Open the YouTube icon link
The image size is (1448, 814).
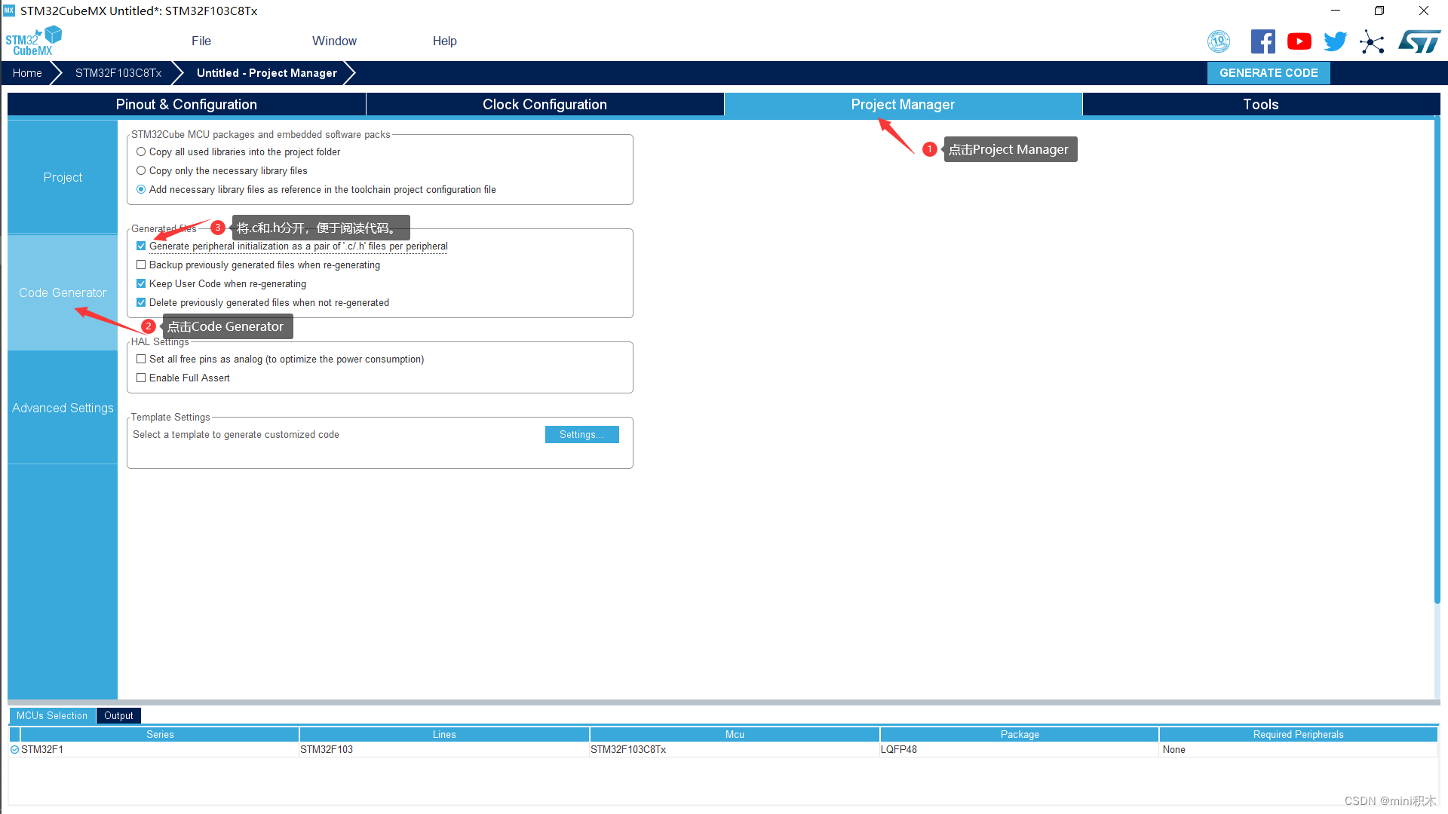coord(1299,41)
